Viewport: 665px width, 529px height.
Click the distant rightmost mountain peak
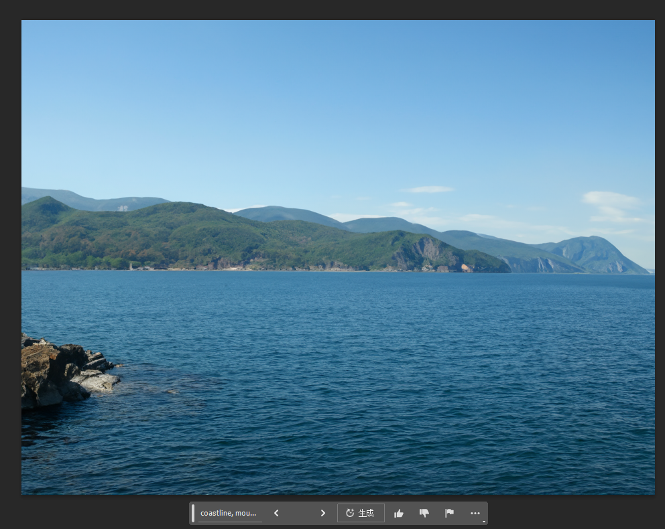tap(593, 241)
